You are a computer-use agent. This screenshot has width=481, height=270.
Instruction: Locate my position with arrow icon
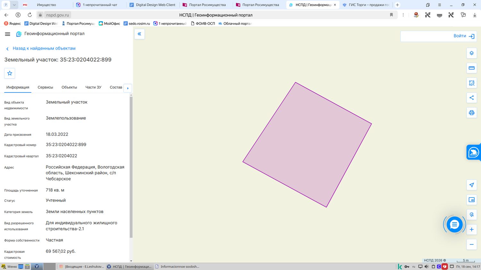pyautogui.click(x=471, y=185)
